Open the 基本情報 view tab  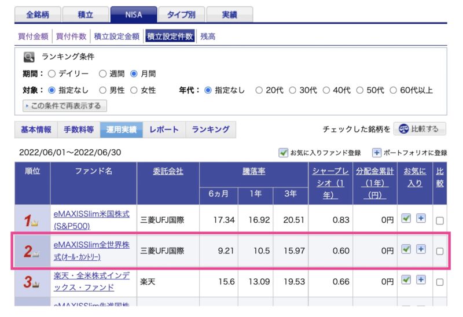pyautogui.click(x=36, y=130)
